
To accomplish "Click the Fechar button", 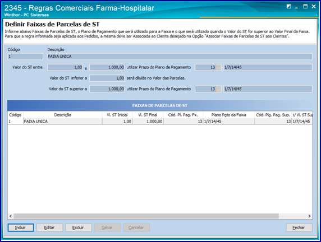I will click(299, 227).
